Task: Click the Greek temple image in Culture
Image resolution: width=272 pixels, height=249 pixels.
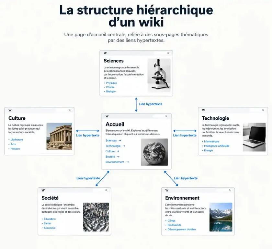Action: 59,136
